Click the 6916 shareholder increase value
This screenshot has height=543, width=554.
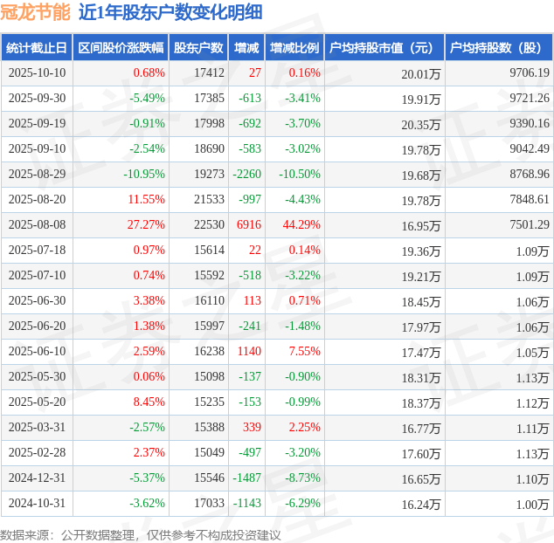click(x=248, y=225)
